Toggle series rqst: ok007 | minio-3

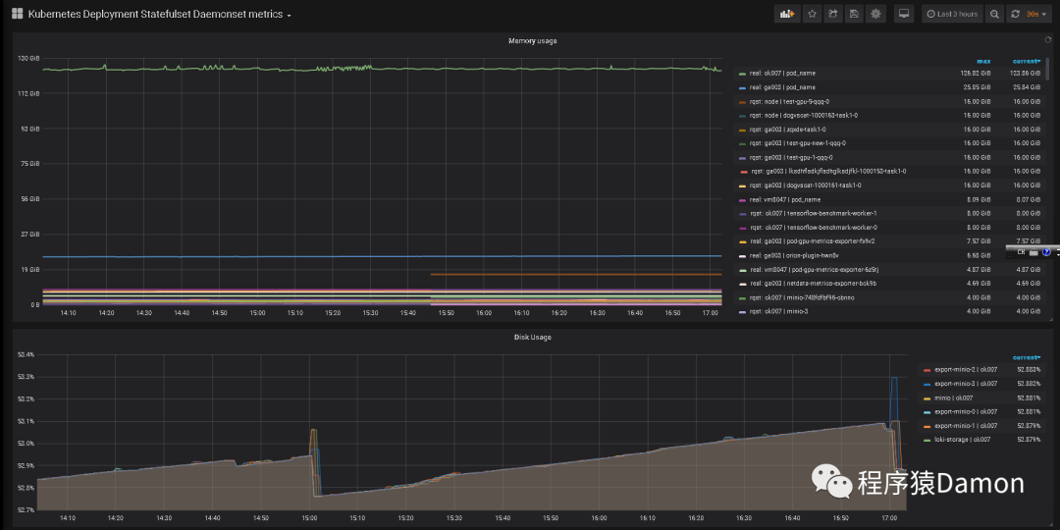pyautogui.click(x=778, y=312)
